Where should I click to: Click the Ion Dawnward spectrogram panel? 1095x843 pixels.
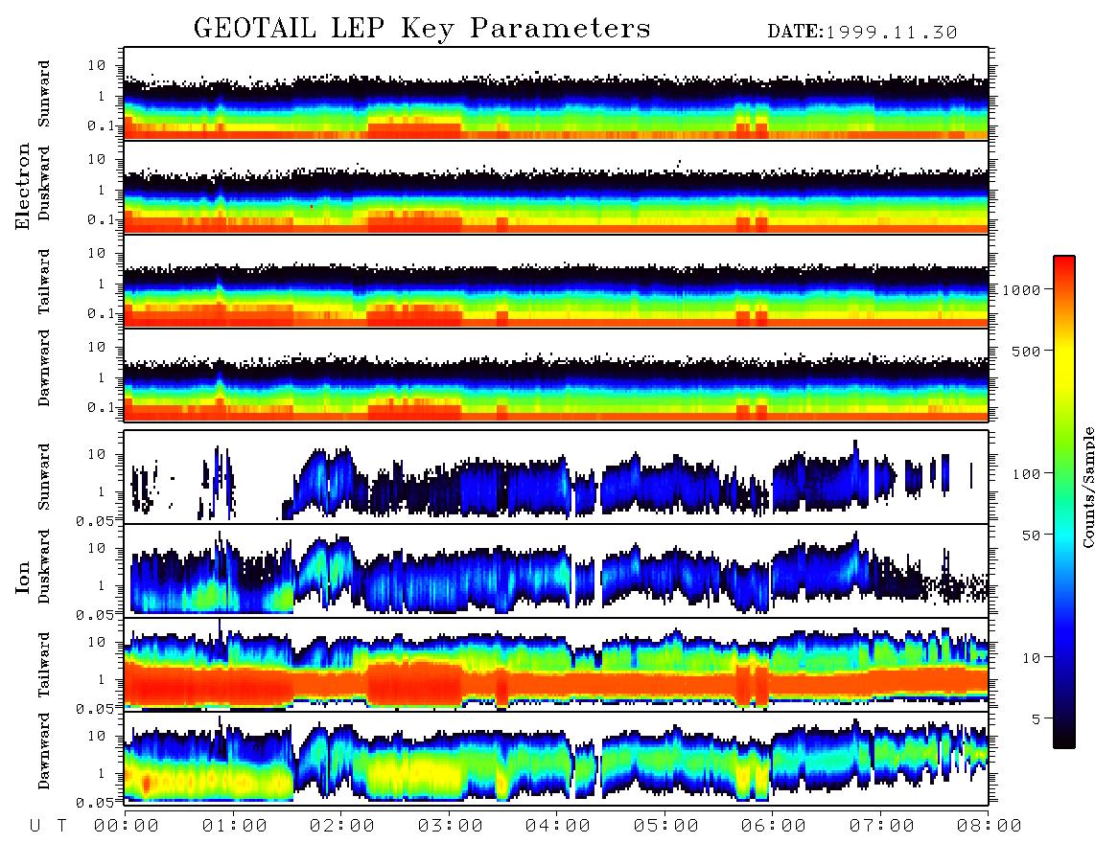[x=556, y=759]
